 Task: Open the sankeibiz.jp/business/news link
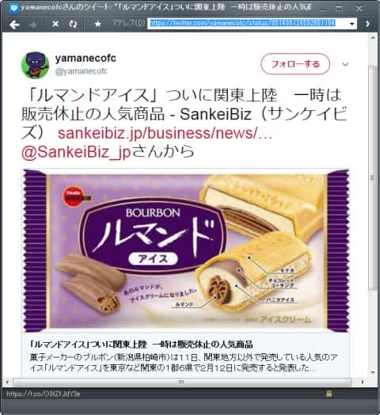(x=165, y=133)
